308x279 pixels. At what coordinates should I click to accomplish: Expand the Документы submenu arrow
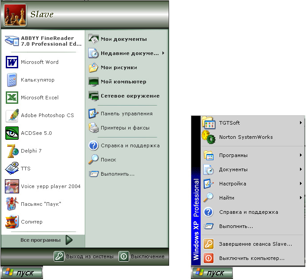pos(300,169)
